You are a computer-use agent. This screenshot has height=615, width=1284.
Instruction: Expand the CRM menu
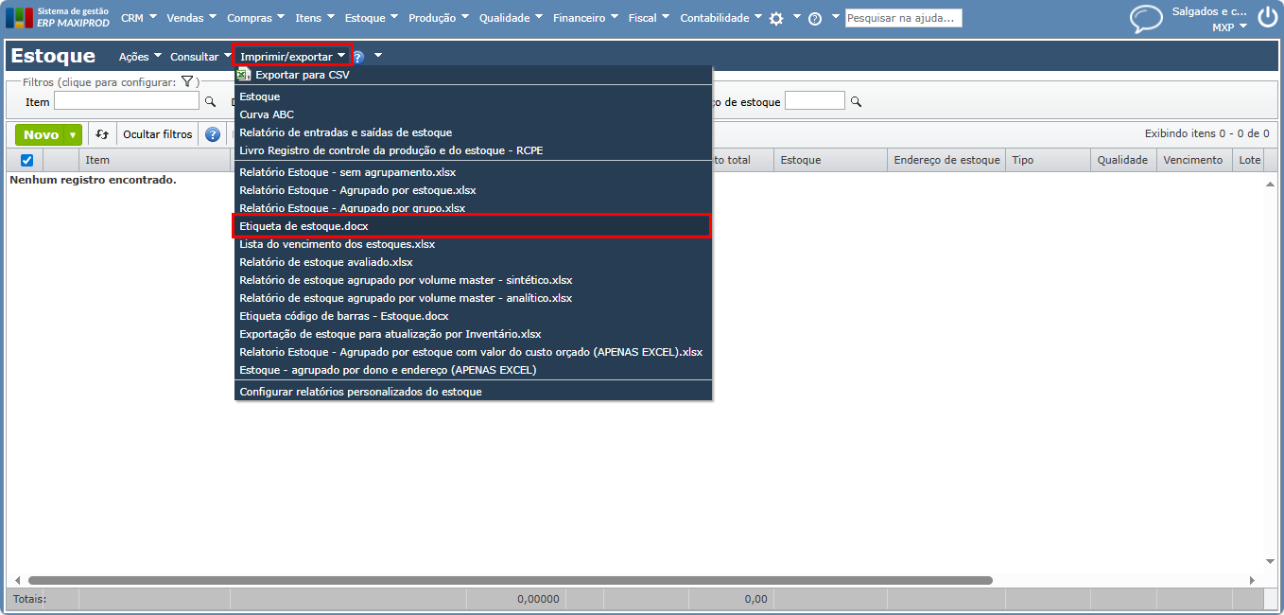coord(138,18)
